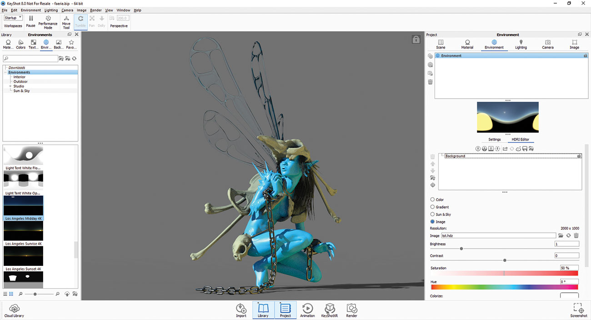
Task: Click the Pause button
Action: pyautogui.click(x=30, y=21)
